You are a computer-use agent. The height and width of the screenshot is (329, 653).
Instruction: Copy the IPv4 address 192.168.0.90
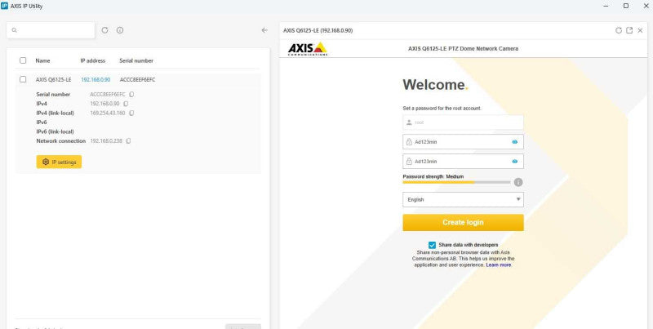click(126, 104)
